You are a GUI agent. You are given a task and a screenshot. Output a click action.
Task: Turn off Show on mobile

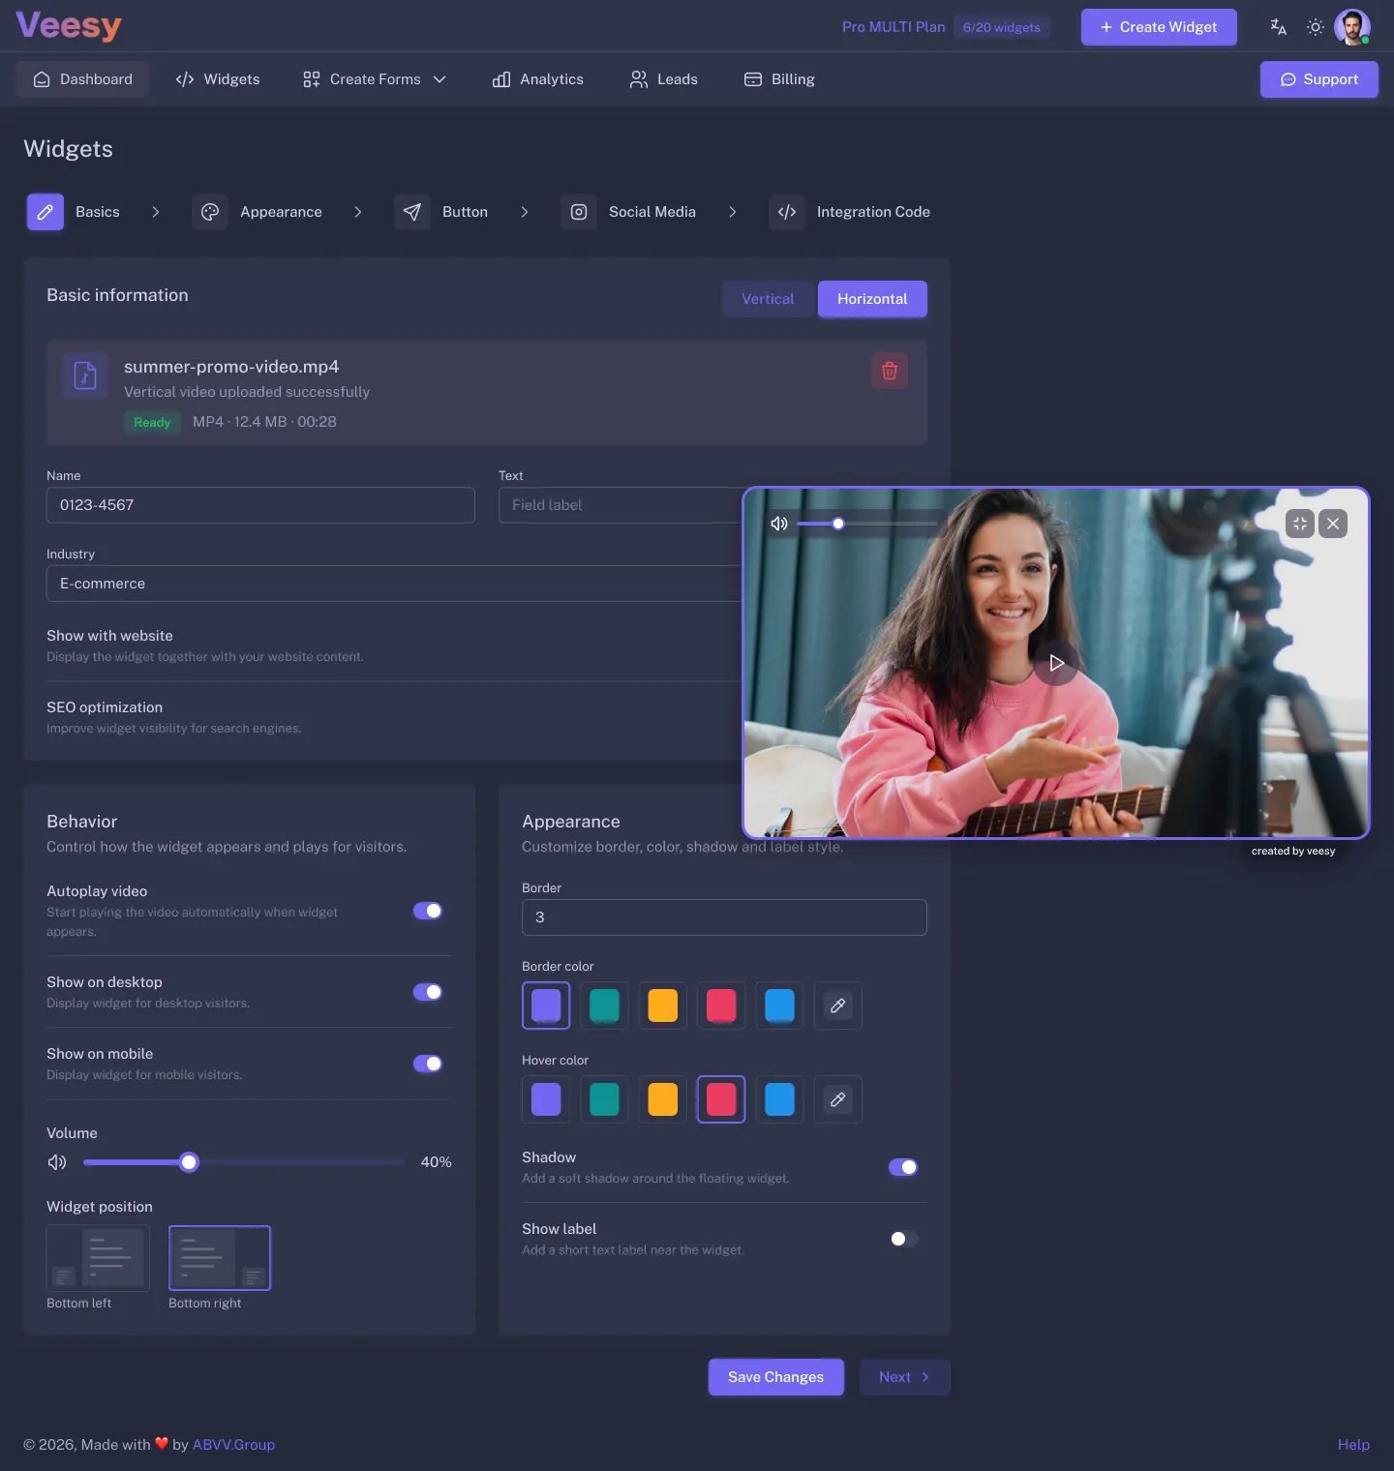pos(428,1064)
